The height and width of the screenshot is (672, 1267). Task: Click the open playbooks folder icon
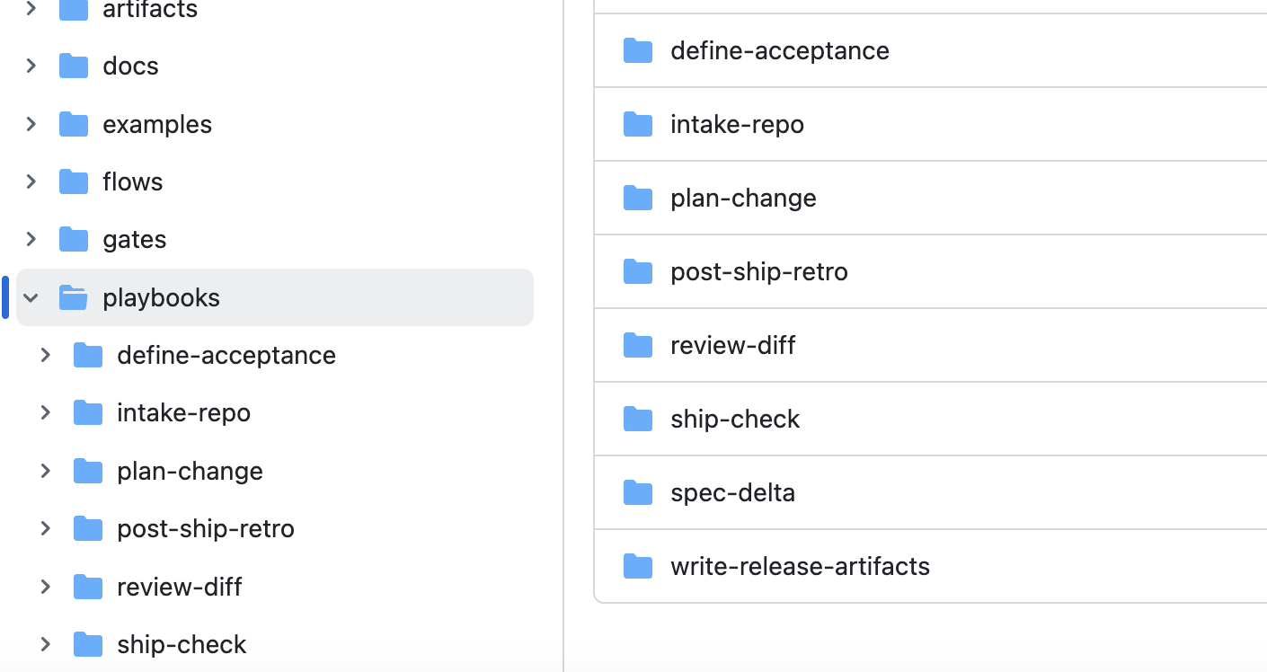[72, 296]
